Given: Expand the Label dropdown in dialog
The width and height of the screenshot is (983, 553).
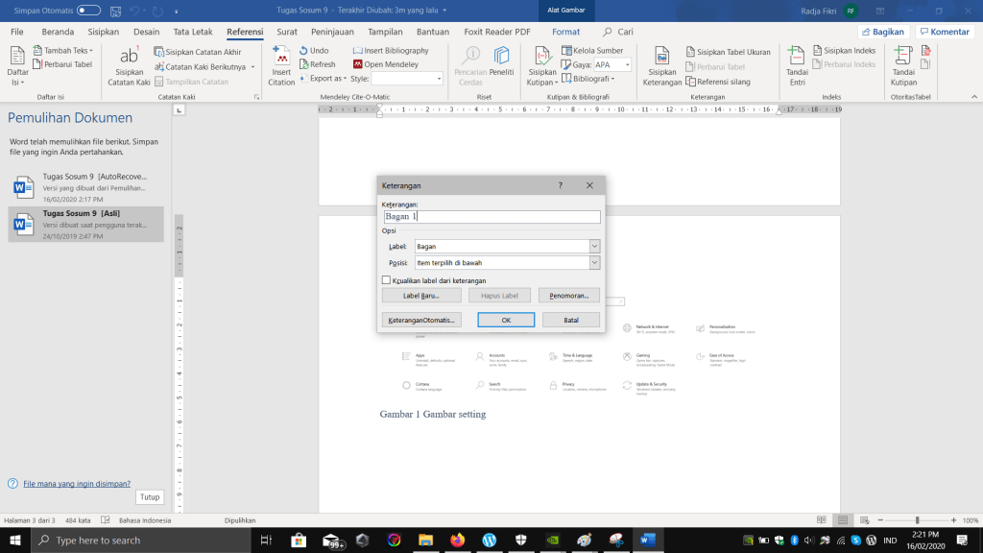Looking at the screenshot, I should [x=594, y=247].
